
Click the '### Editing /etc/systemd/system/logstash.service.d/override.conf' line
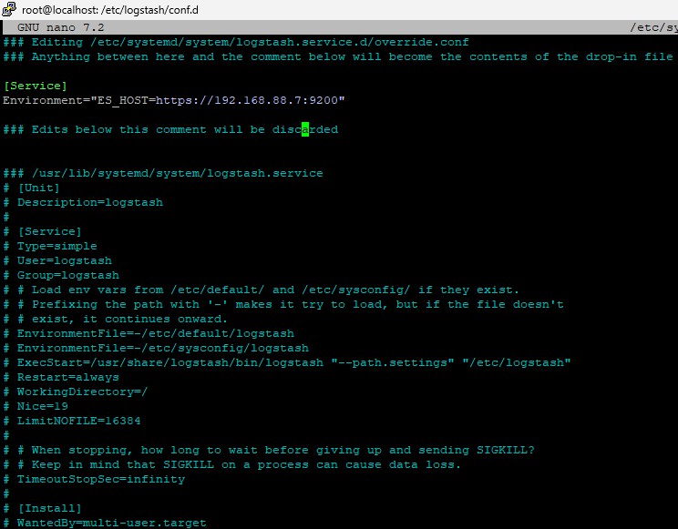coord(236,43)
